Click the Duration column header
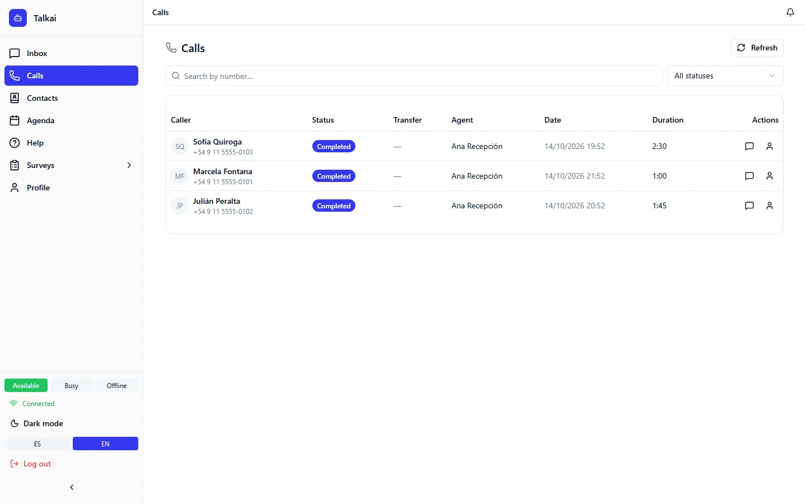Screen dimensions: 806x504 [x=668, y=120]
